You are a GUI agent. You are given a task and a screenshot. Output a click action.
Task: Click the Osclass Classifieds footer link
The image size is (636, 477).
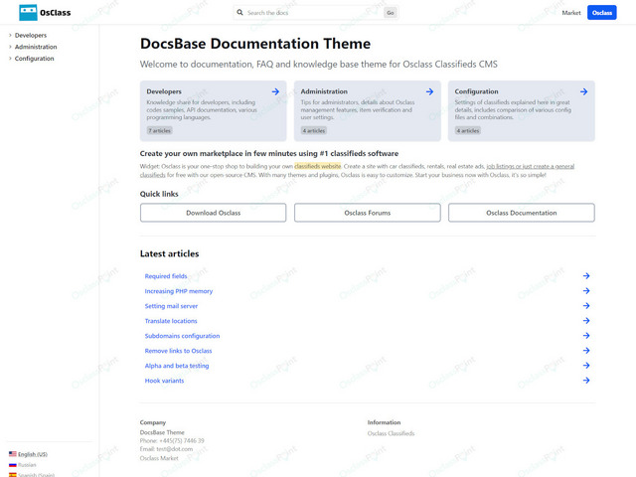(391, 433)
